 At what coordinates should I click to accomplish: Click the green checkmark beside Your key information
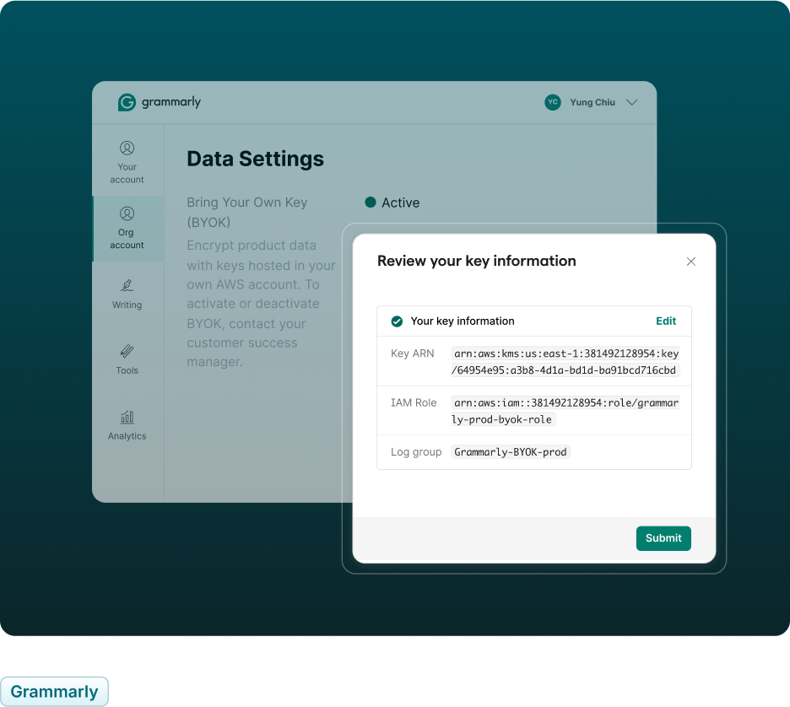tap(397, 321)
